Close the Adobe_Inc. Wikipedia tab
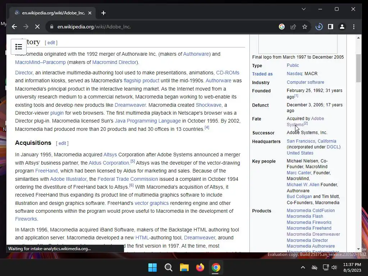368x276 pixels. [89, 13]
